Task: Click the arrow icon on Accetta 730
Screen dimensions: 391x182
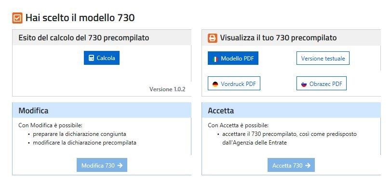Action: 308,165
